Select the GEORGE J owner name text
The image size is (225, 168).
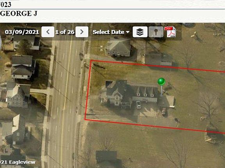[19, 14]
